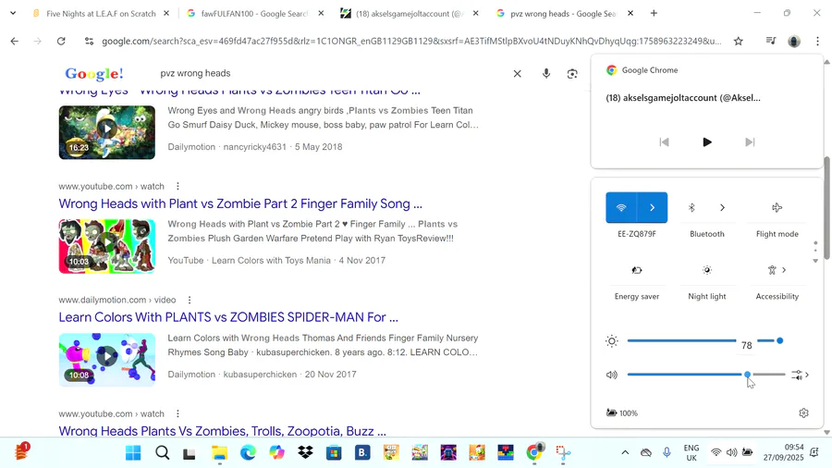Clear the search query with the X
Viewport: 832px width, 468px height.
(518, 74)
